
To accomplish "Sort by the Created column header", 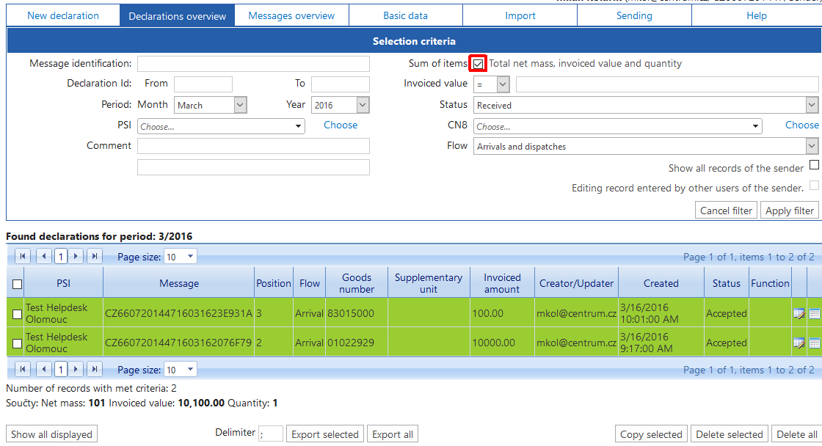I will click(661, 283).
